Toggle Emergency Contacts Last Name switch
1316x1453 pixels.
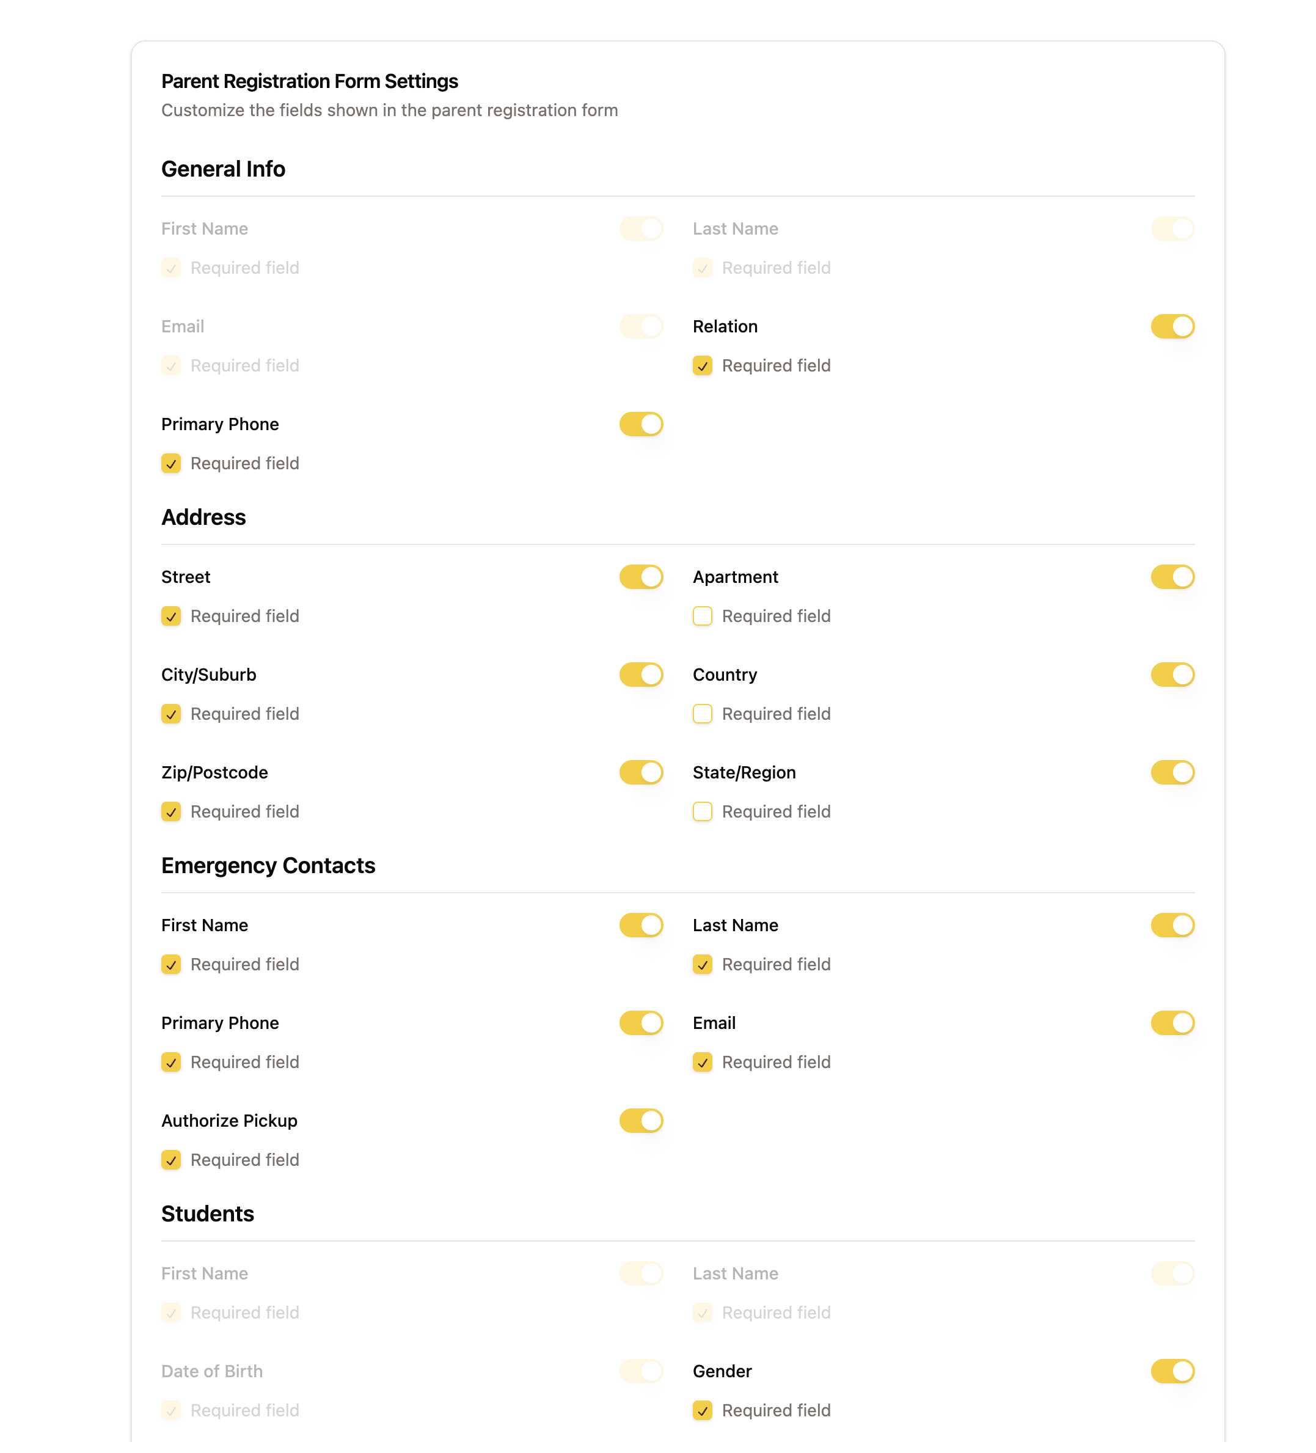point(1172,924)
